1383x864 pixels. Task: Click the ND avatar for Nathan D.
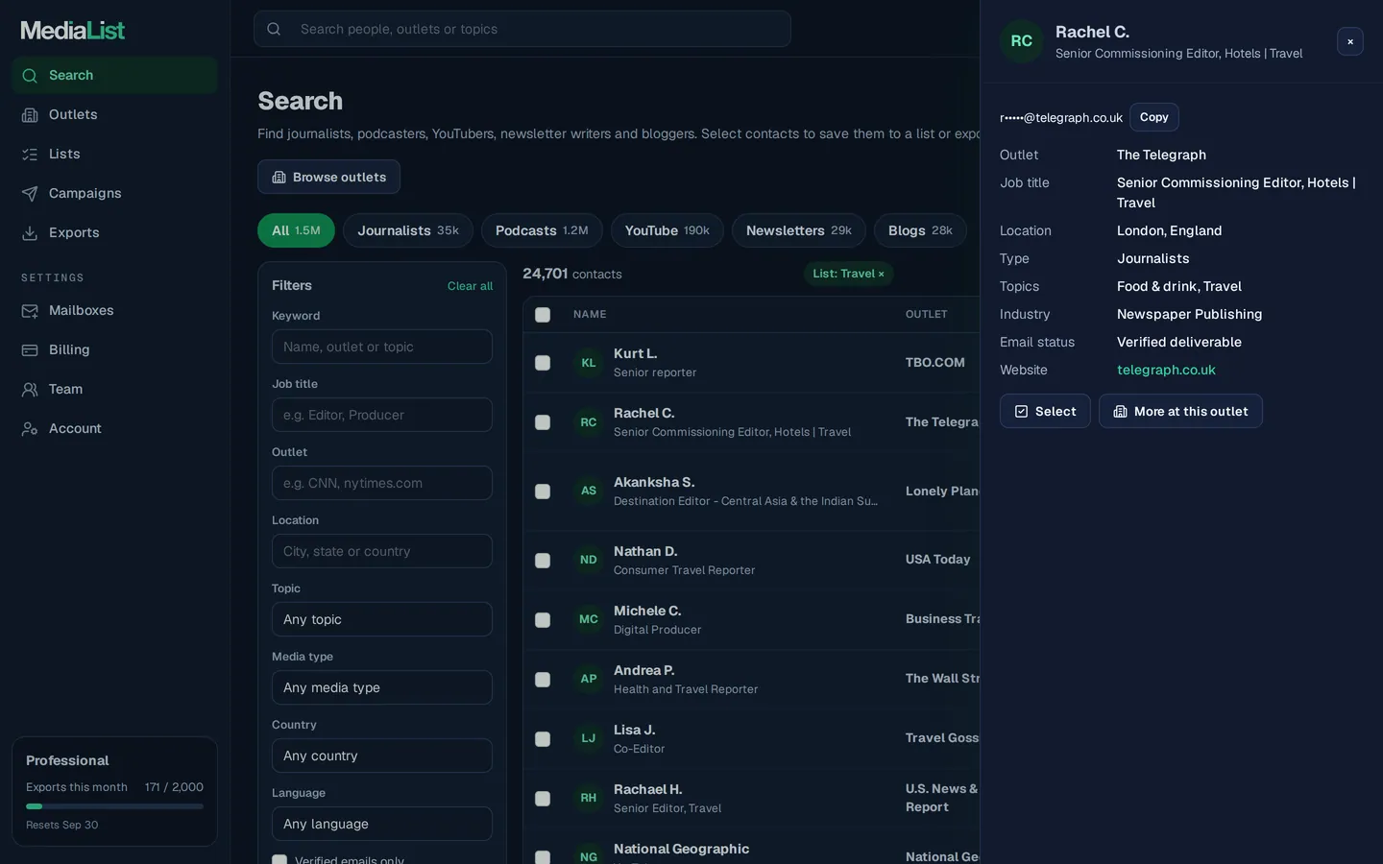click(x=589, y=560)
